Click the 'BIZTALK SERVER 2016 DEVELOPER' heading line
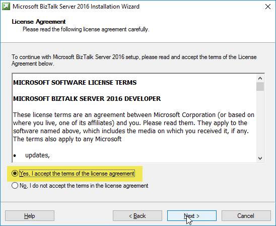 (87, 99)
